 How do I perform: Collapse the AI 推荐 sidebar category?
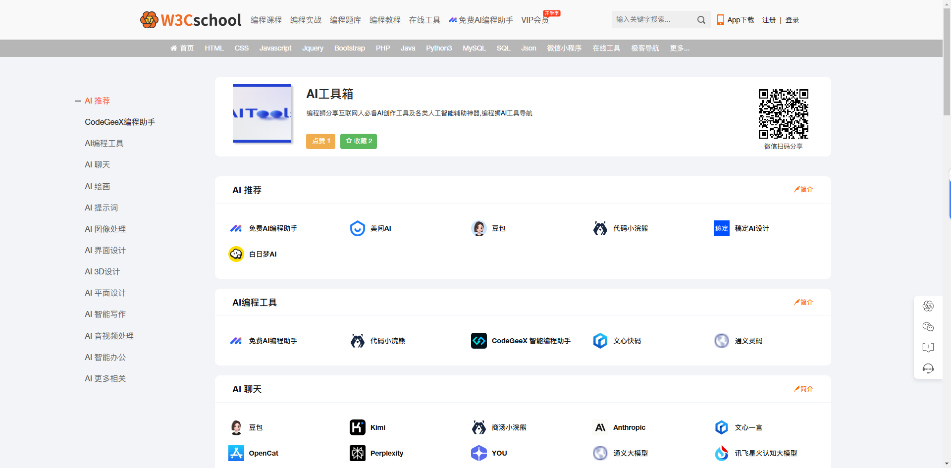click(x=78, y=101)
